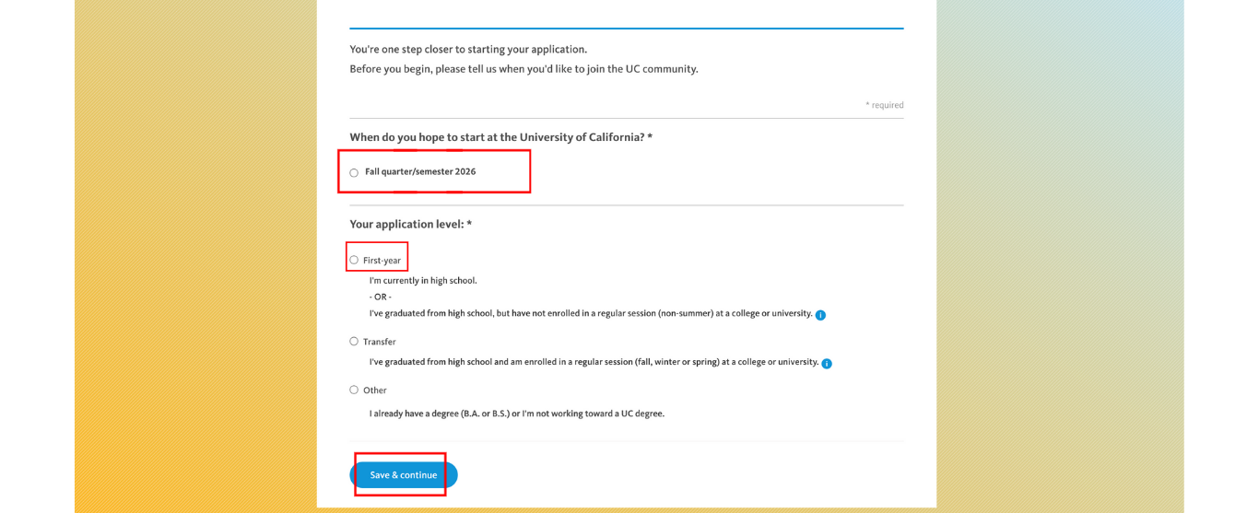Image resolution: width=1259 pixels, height=513 pixels.
Task: Open the info icon beside Transfer description
Action: (x=827, y=364)
